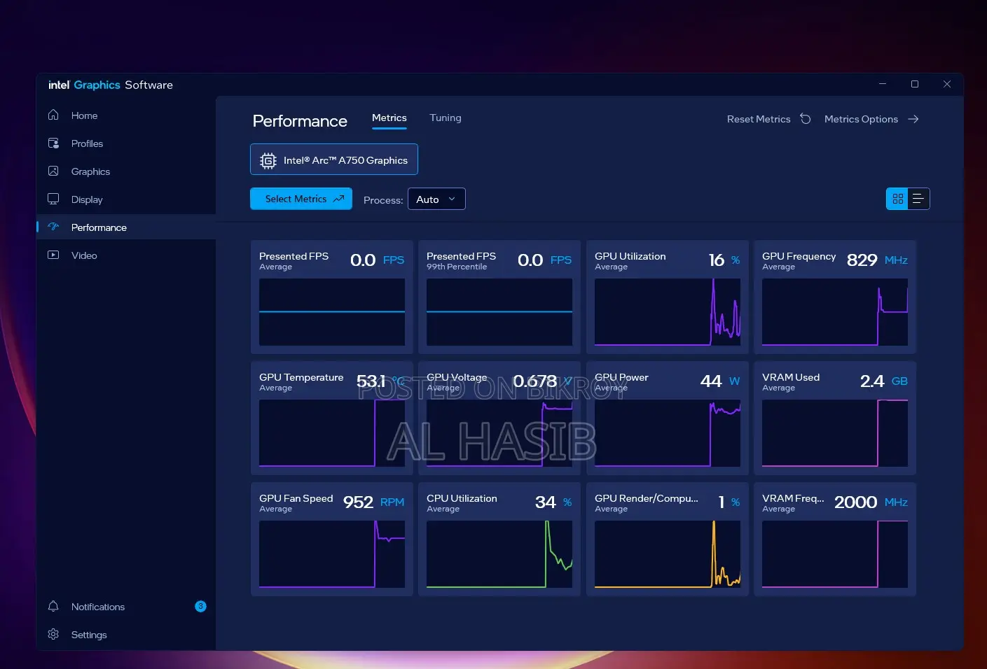Click the GPU Render/Compute graph
This screenshot has height=669, width=987.
pos(668,554)
